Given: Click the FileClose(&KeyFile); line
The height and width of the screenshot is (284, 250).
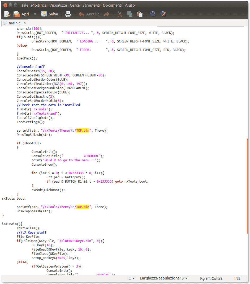Looking at the screenshot, I should 50,253.
